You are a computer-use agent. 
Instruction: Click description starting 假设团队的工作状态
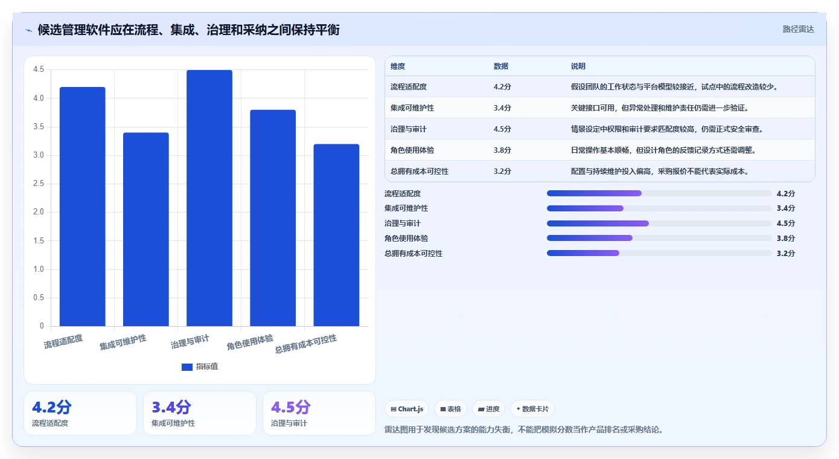[675, 87]
